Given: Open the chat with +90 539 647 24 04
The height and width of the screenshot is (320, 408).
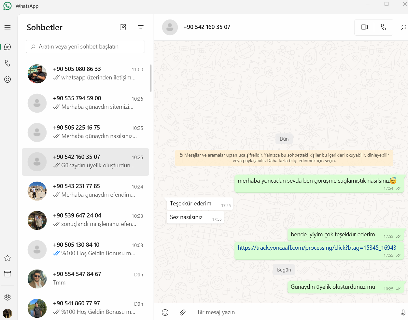Looking at the screenshot, I should 85,220.
